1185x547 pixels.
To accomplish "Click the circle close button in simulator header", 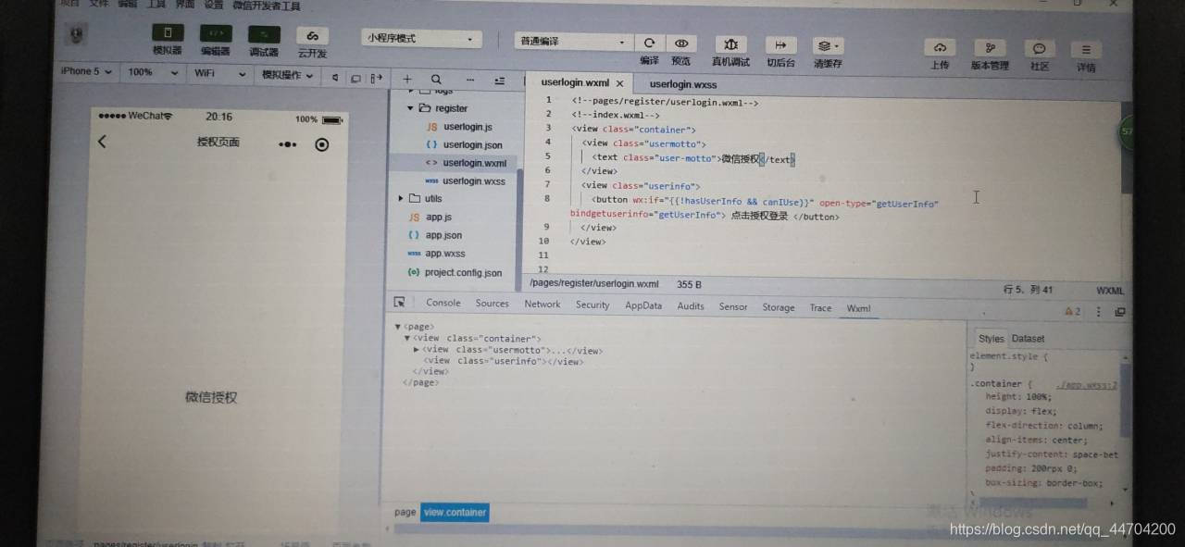I will (321, 144).
